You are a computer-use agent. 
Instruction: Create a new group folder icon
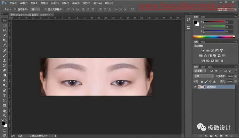221,136
